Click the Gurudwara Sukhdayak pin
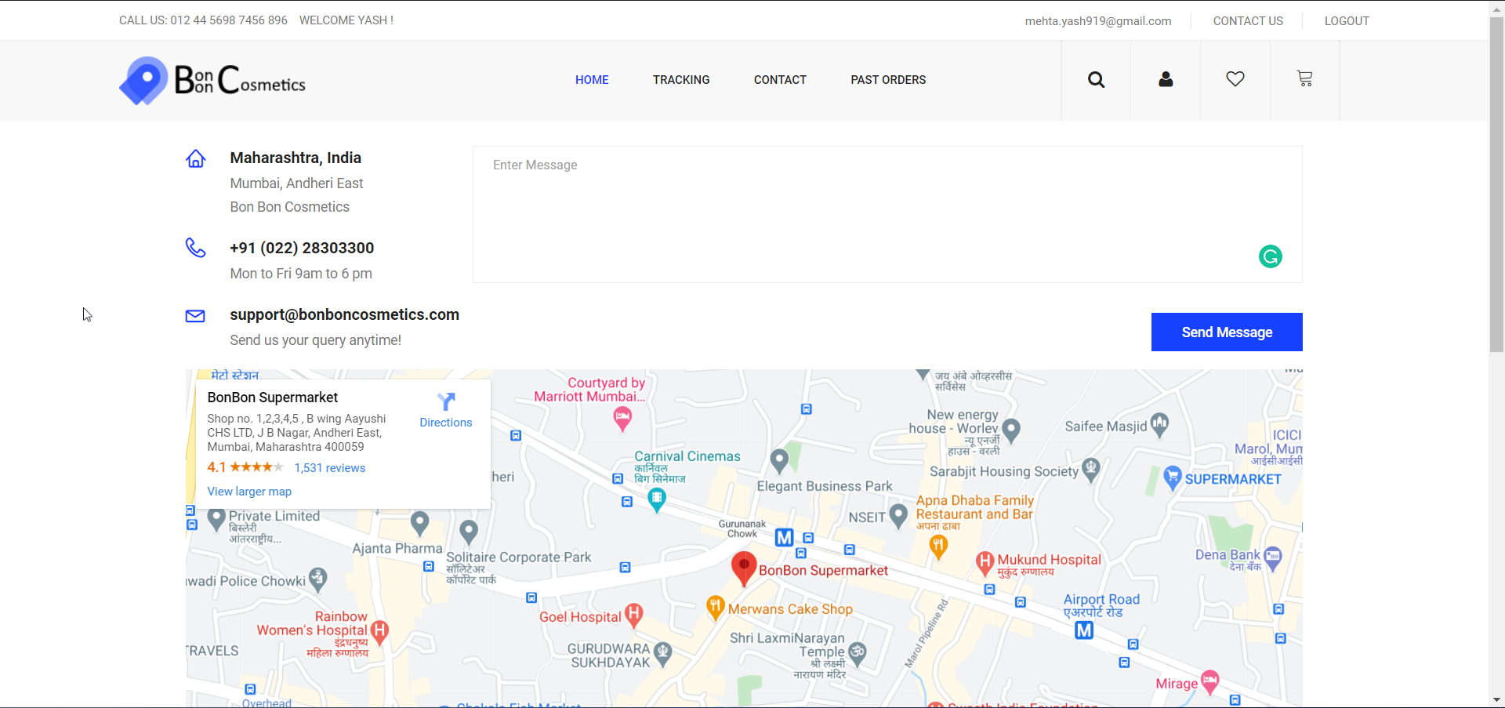 tap(662, 654)
